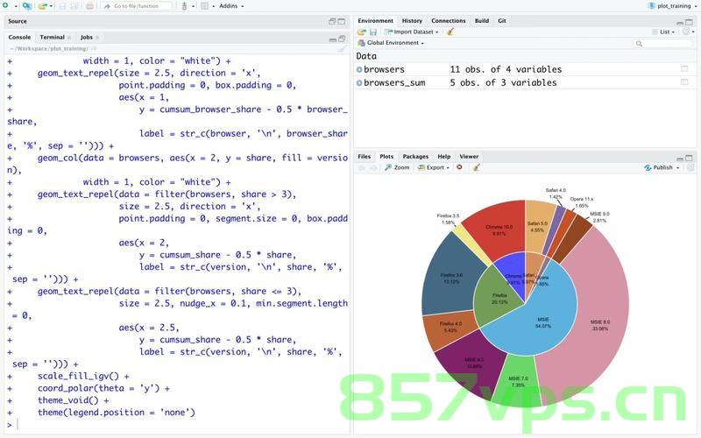Expand the browsers_sum data frame row

point(359,82)
